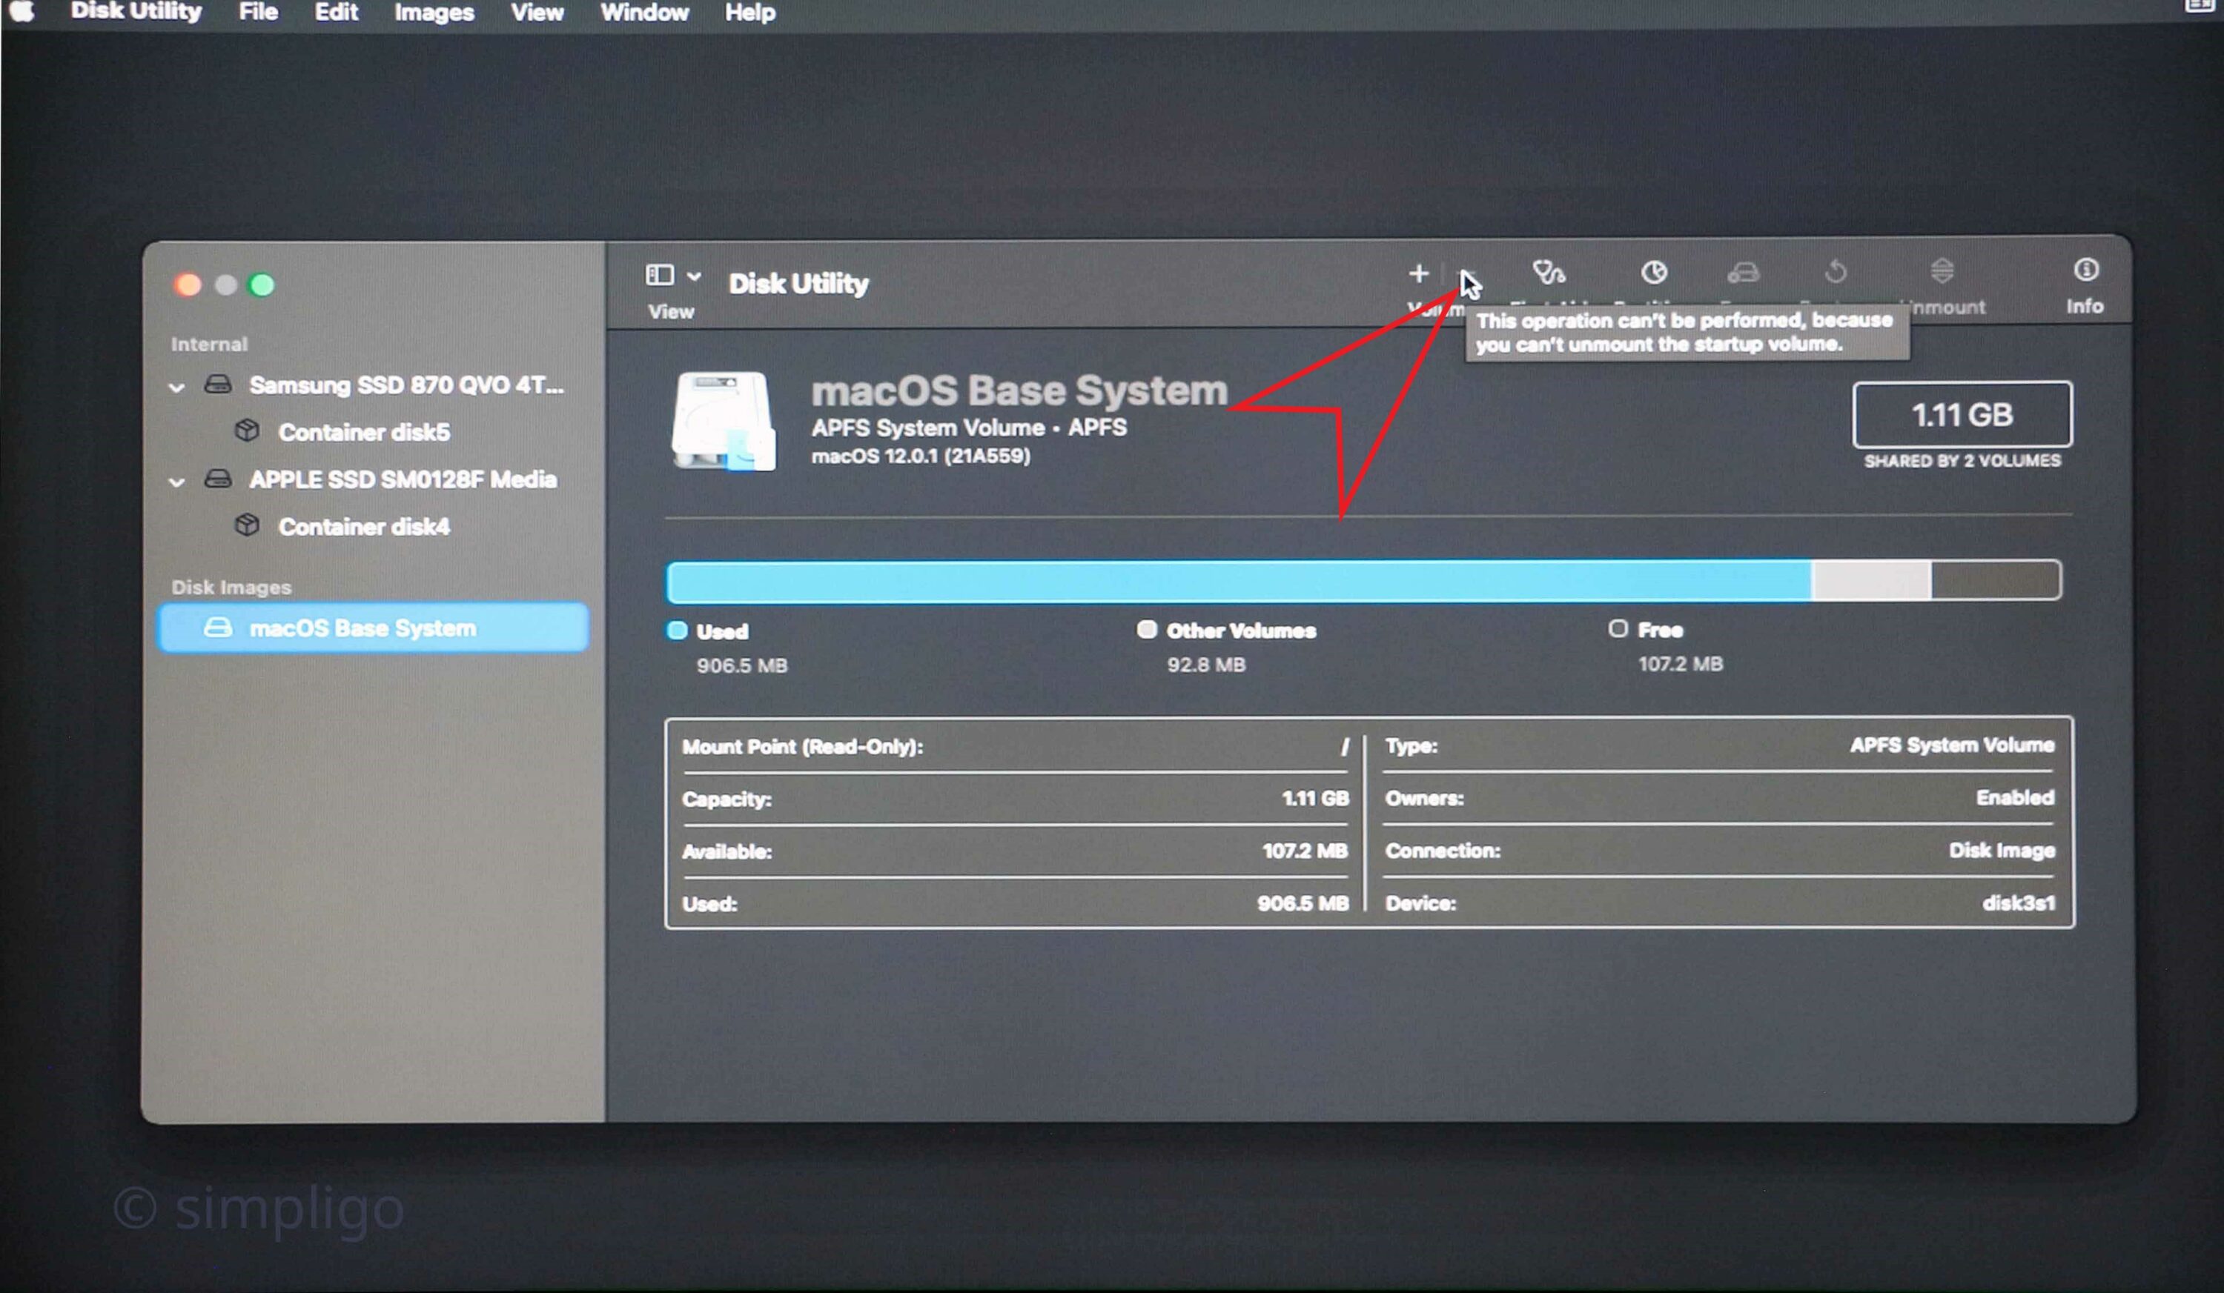Screen dimensions: 2224x1293
Task: Expand the Samsung SSD 870 QVO 4T tree item
Action: pyautogui.click(x=177, y=385)
